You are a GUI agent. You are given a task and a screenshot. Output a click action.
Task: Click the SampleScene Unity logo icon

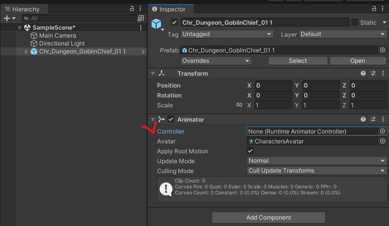27,28
